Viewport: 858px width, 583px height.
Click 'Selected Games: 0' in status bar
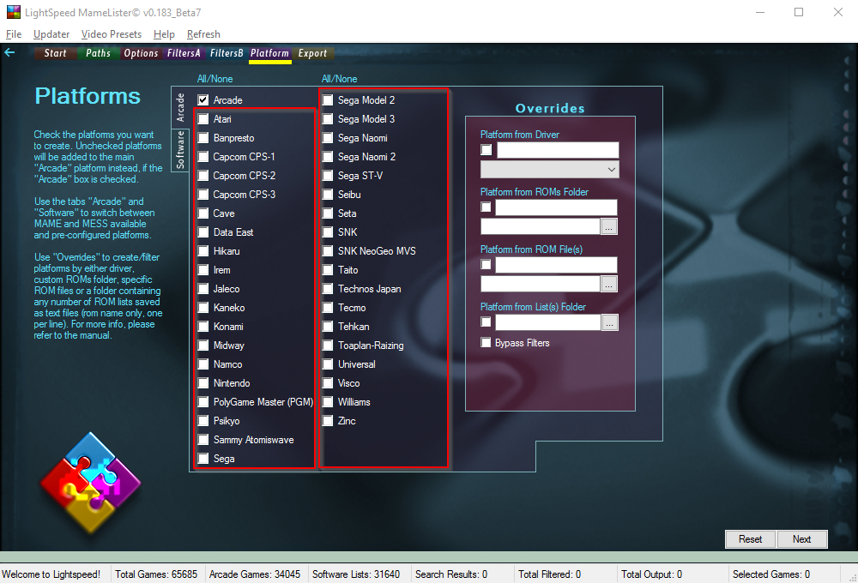(771, 574)
